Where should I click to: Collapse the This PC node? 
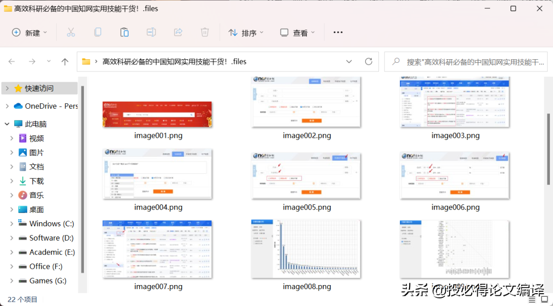point(7,124)
